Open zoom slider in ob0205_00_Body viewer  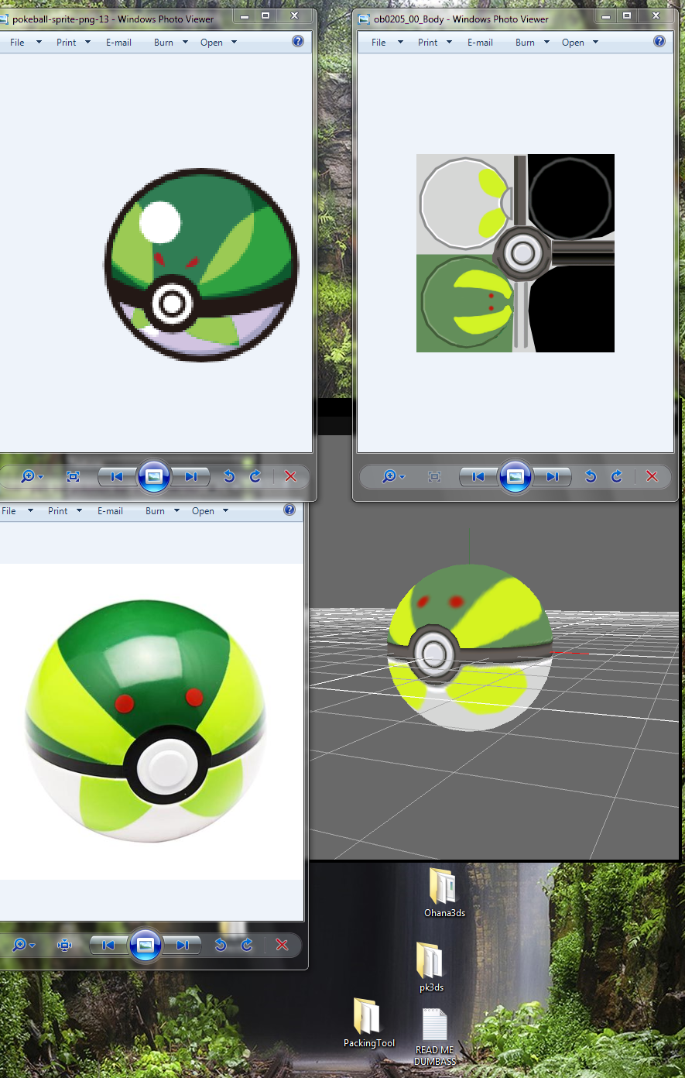[x=394, y=476]
